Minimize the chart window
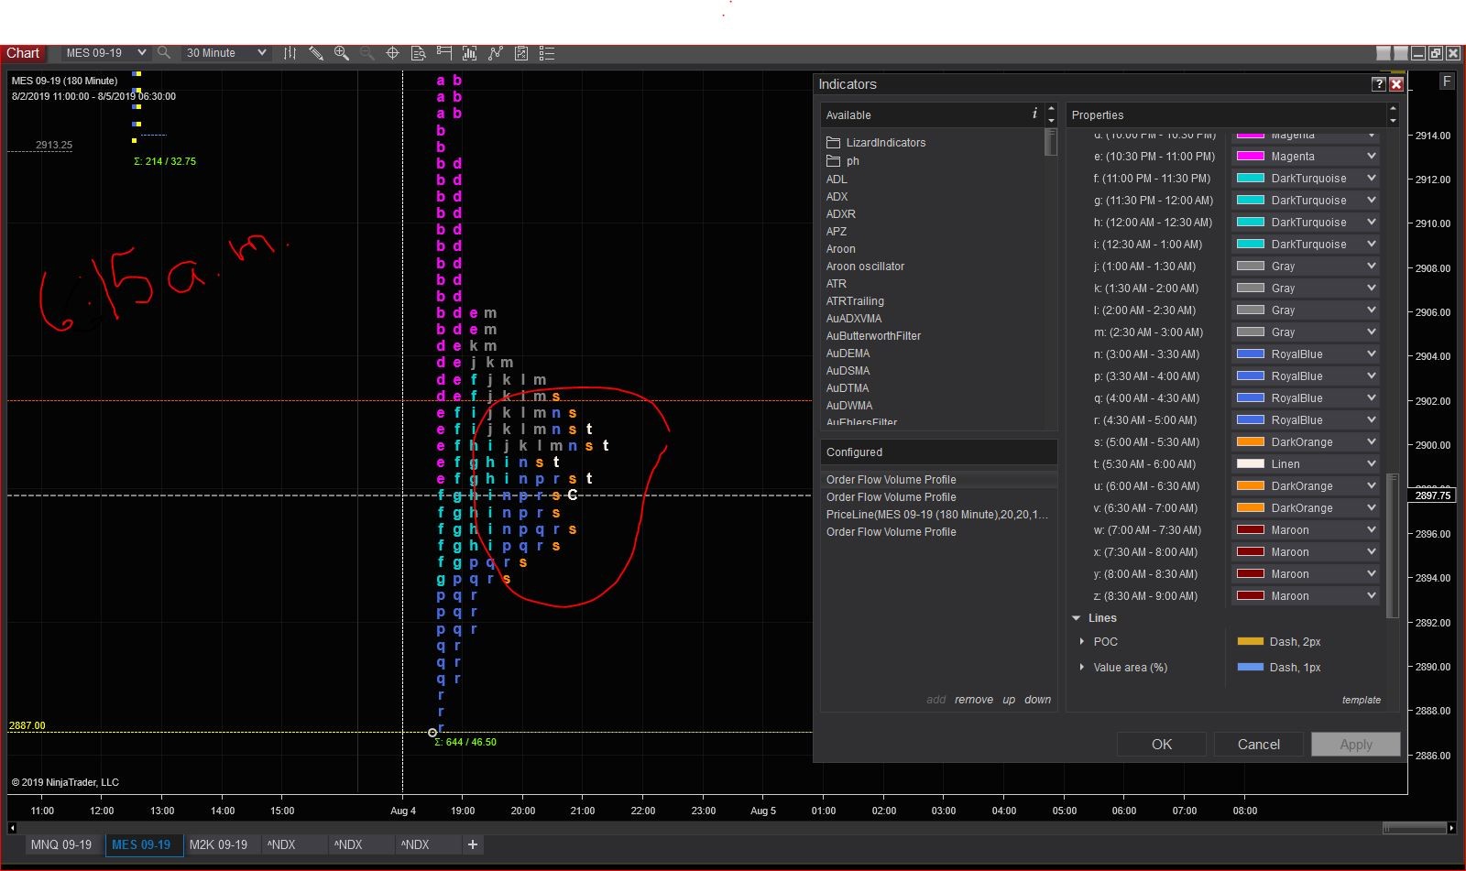Image resolution: width=1466 pixels, height=871 pixels. click(x=1418, y=53)
